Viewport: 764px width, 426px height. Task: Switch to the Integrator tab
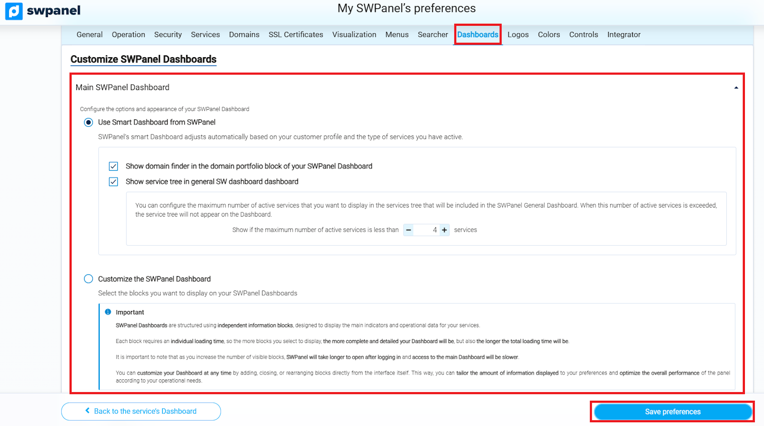tap(624, 35)
